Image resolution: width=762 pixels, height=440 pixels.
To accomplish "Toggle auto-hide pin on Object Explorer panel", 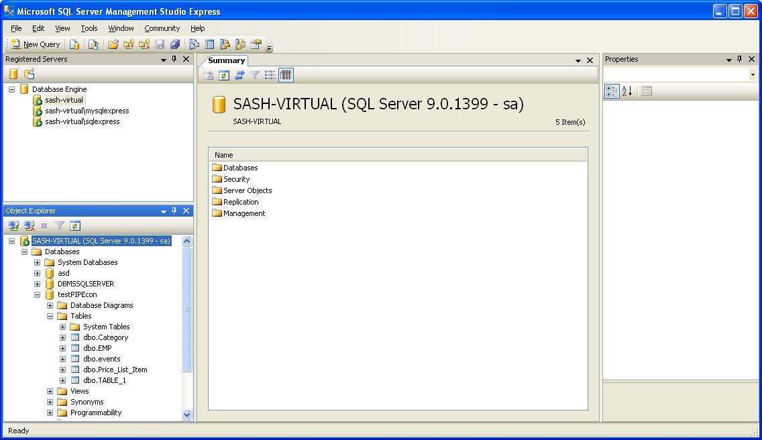I will [x=174, y=211].
